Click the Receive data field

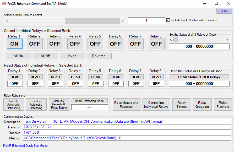point(127,133)
